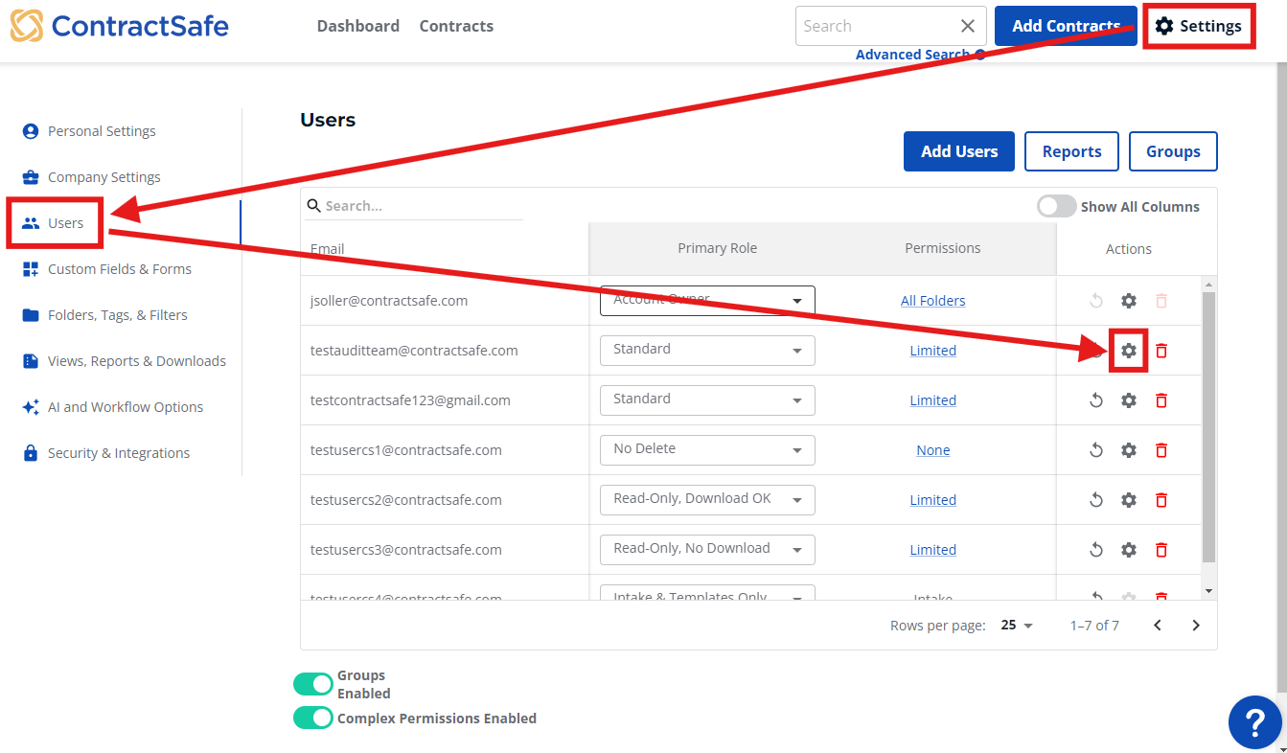
Task: Click the Add Users button
Action: pos(959,151)
